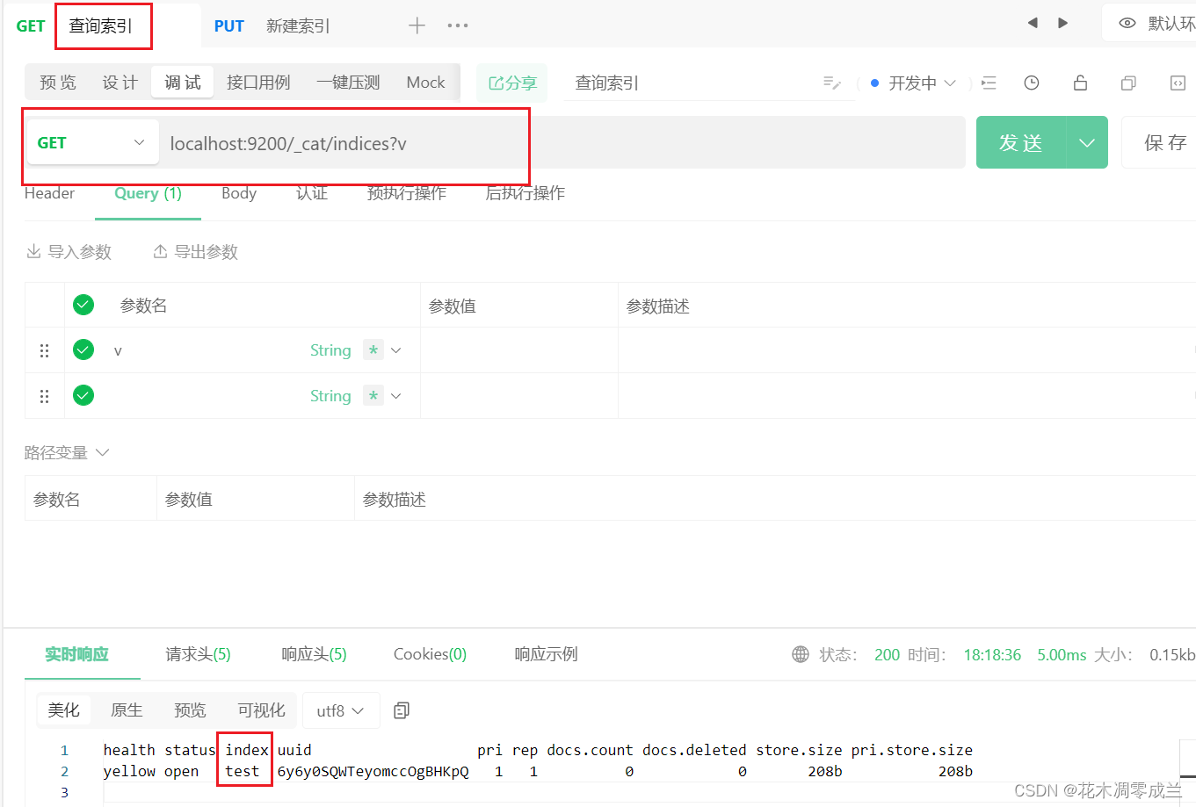Open the 响应示例 tab
Viewport: 1196px width, 807px height.
click(x=546, y=654)
